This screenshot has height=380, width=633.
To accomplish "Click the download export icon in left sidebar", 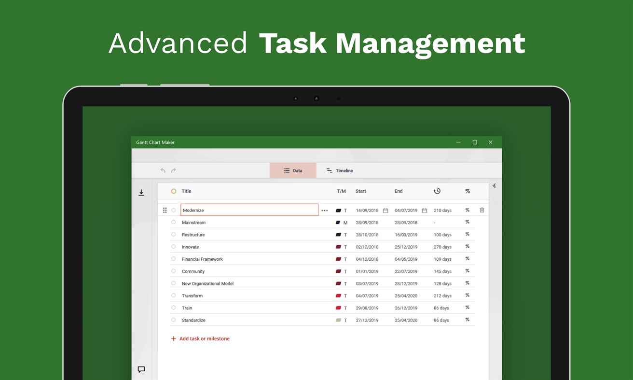I will pos(141,192).
